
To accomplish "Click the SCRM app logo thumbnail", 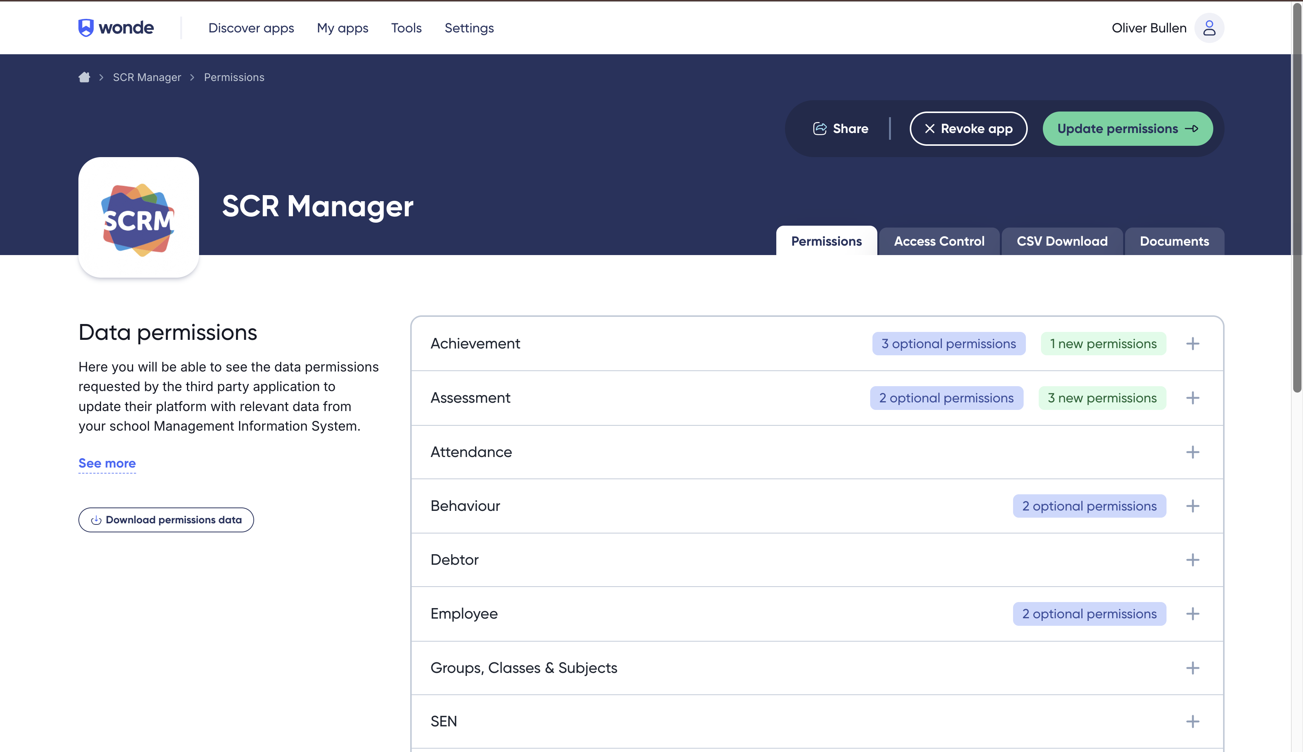I will (x=138, y=217).
